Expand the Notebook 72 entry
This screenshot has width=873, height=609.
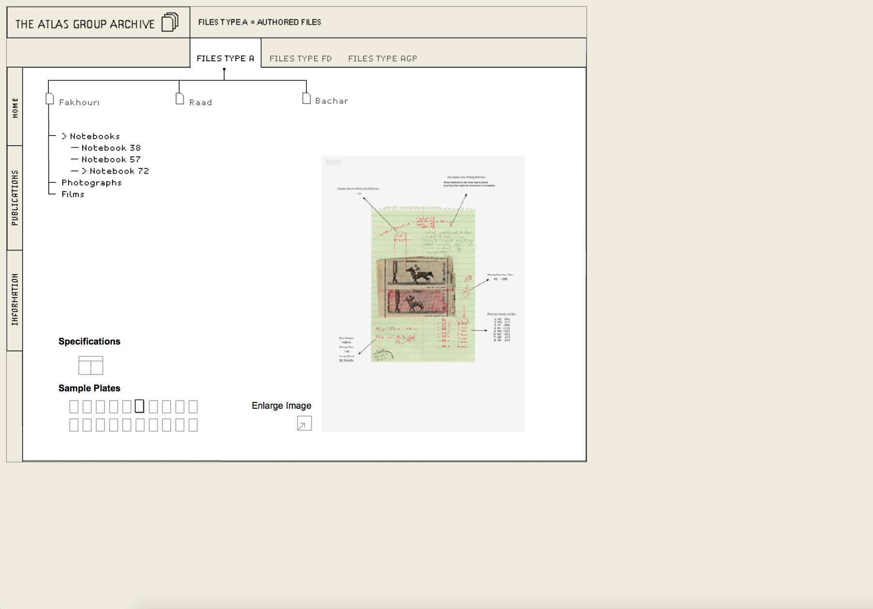pos(115,171)
